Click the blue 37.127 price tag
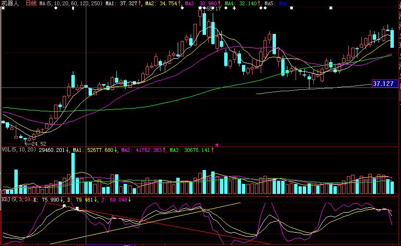401x246 pixels. pyautogui.click(x=385, y=84)
